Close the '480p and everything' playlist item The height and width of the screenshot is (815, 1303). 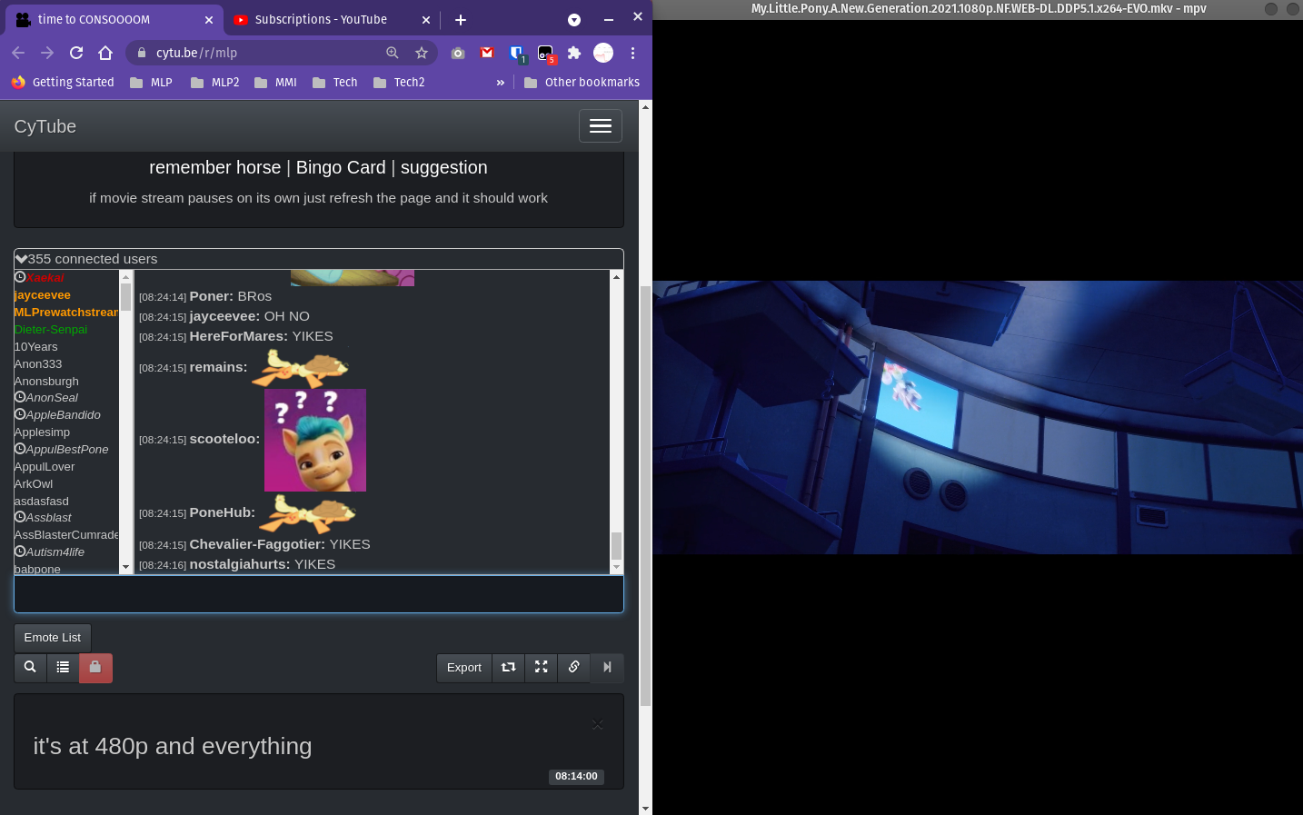597,724
